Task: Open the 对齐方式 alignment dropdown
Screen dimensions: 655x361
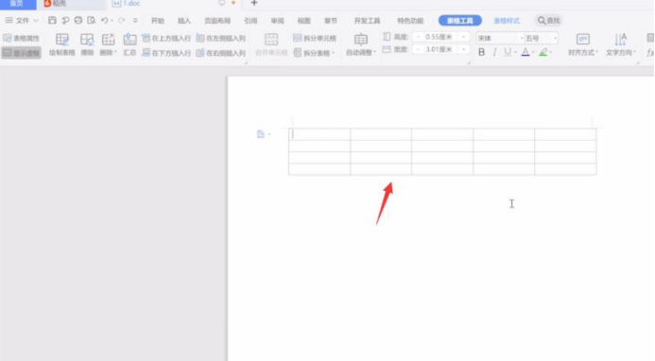Action: coord(583,44)
